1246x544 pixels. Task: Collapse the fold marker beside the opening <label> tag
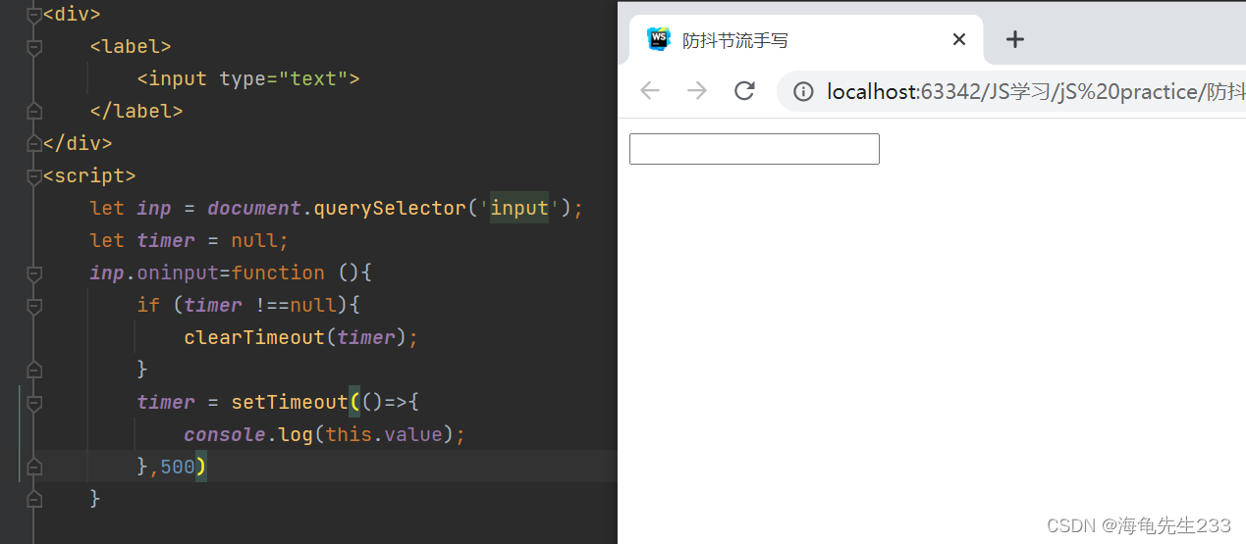point(34,46)
